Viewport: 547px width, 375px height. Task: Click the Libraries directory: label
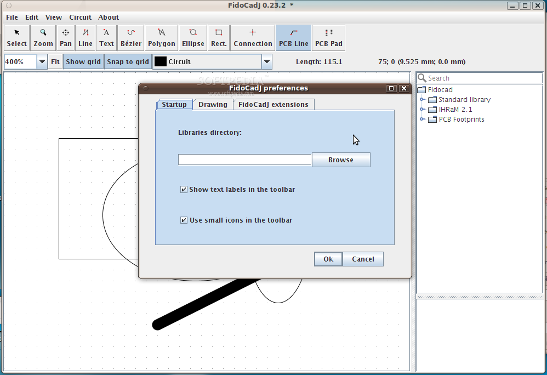pyautogui.click(x=210, y=133)
